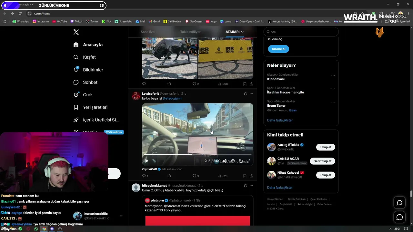Toggle picture-in-picture on video
This screenshot has width=413, height=232.
pyautogui.click(x=241, y=161)
